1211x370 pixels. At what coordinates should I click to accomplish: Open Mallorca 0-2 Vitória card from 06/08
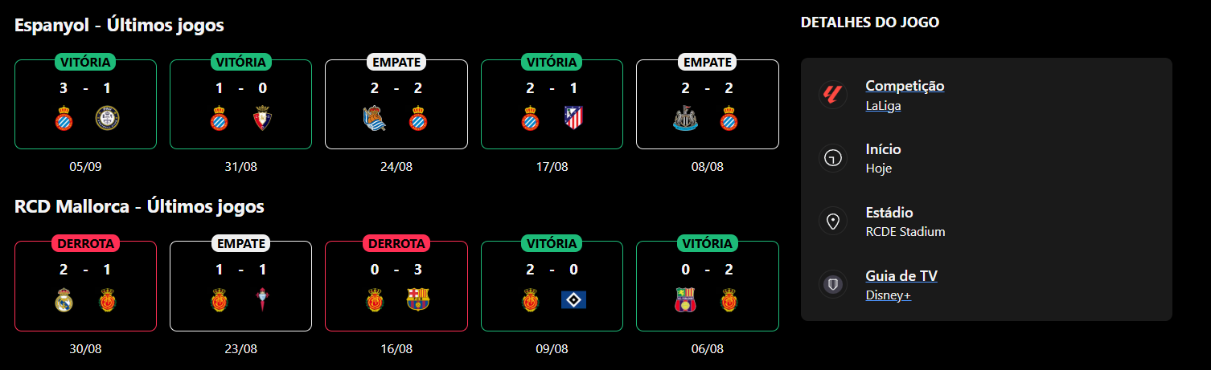(708, 286)
